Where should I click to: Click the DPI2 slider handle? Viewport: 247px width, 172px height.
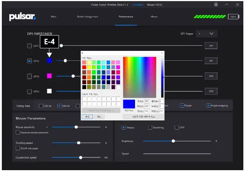[65, 61]
